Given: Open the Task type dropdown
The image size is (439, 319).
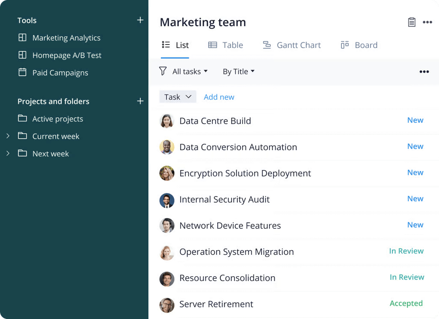Looking at the screenshot, I should 178,97.
